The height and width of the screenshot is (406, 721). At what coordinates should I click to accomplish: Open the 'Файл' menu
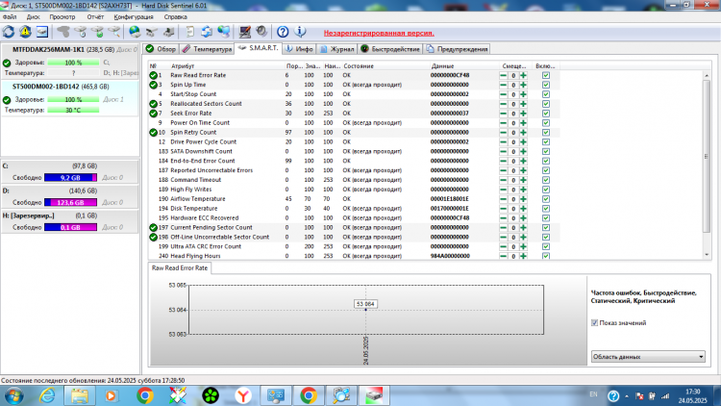(10, 17)
